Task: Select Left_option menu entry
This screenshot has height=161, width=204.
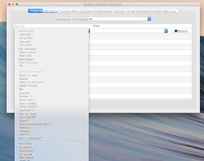Action: [25, 45]
